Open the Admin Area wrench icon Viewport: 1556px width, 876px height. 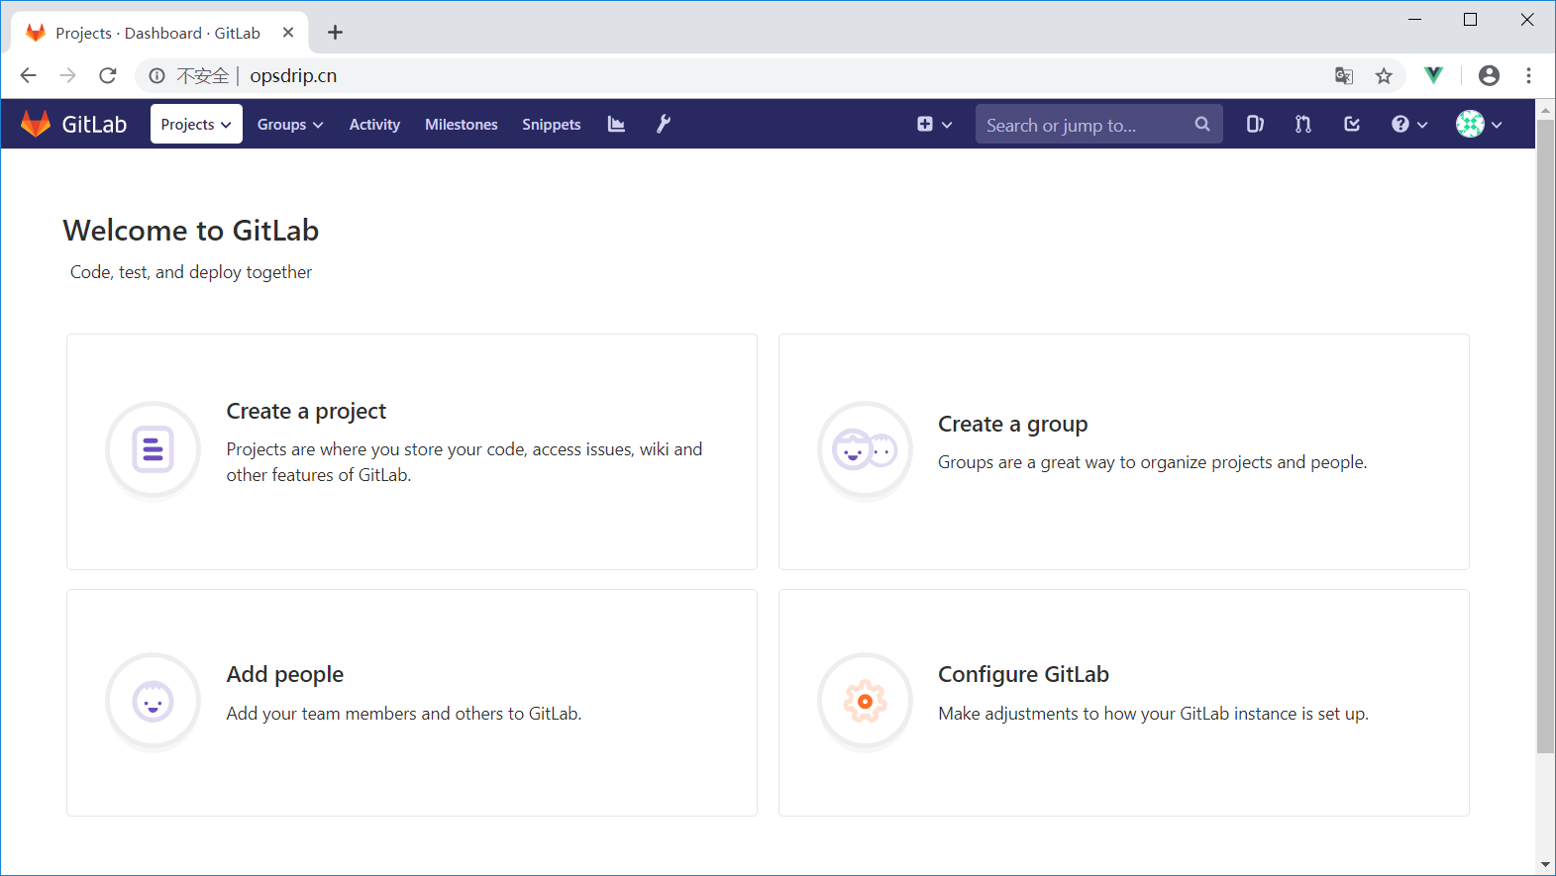[664, 124]
